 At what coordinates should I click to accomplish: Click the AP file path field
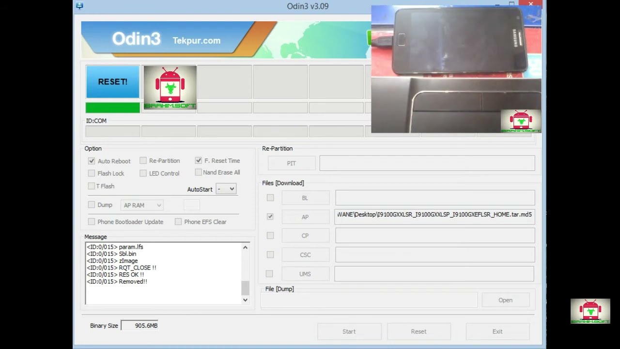coord(435,217)
